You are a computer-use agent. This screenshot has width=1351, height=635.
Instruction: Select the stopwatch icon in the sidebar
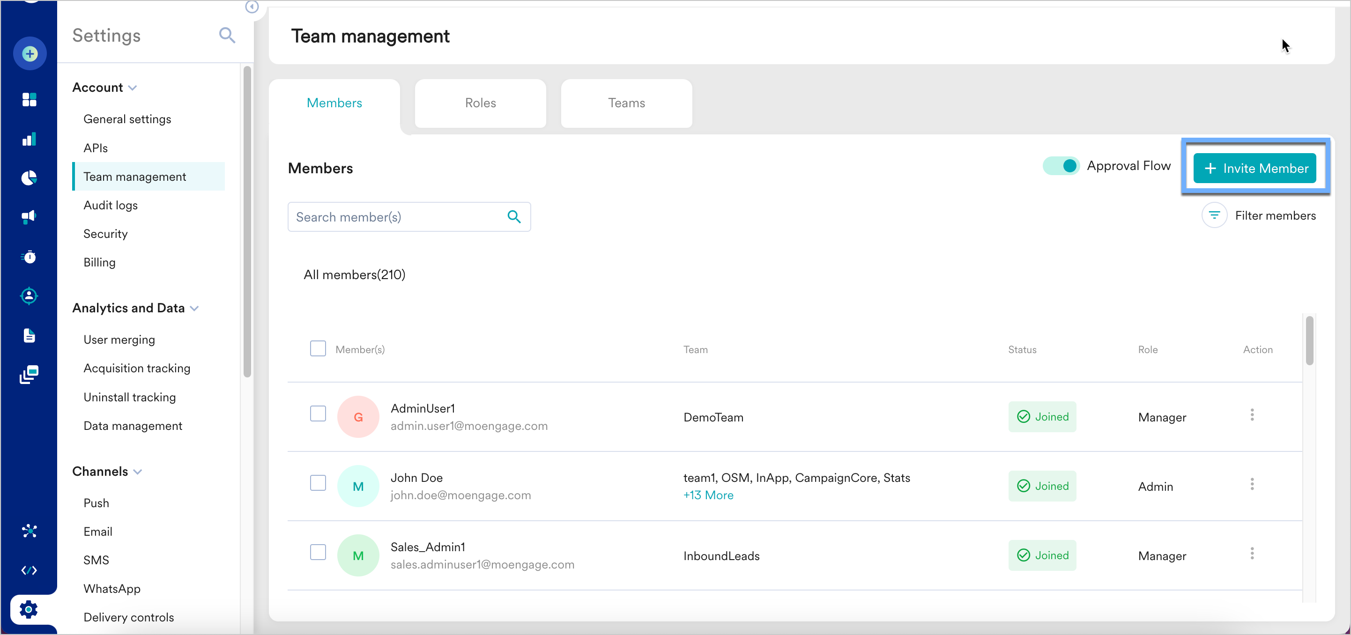coord(30,257)
